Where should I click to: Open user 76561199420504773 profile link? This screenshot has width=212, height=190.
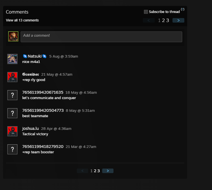tap(43, 110)
